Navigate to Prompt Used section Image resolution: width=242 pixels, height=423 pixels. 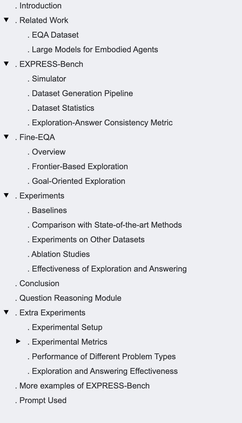coord(43,400)
